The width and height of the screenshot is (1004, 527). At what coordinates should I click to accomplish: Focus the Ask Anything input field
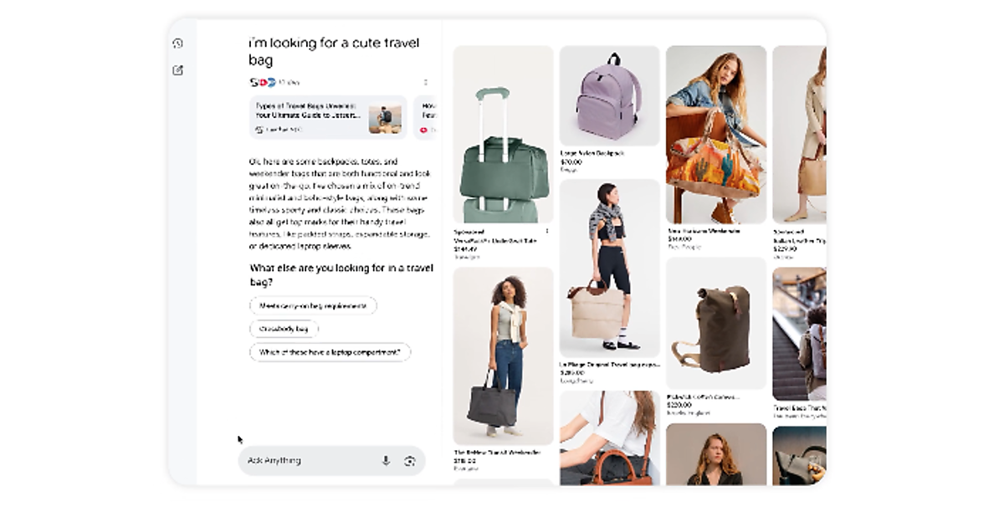point(310,460)
